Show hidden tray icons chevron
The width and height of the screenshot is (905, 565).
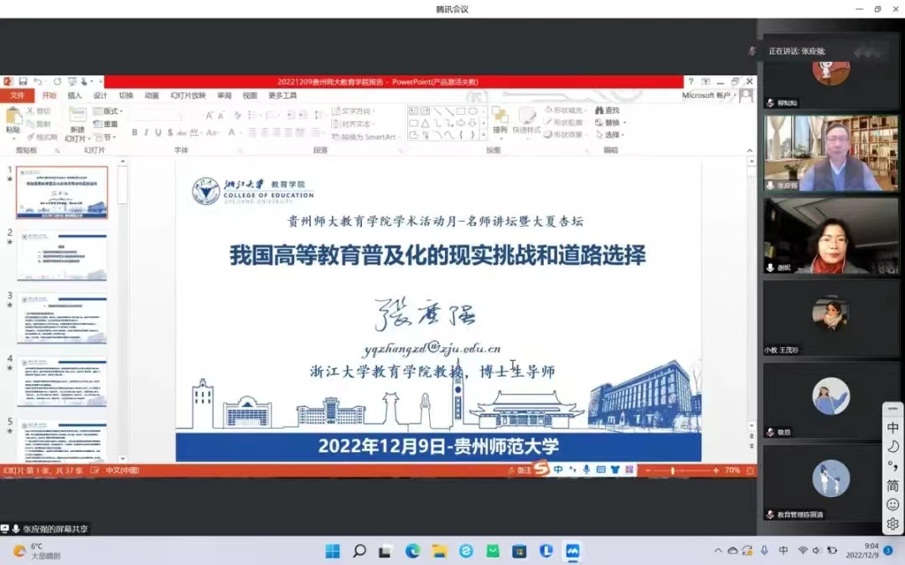(718, 551)
